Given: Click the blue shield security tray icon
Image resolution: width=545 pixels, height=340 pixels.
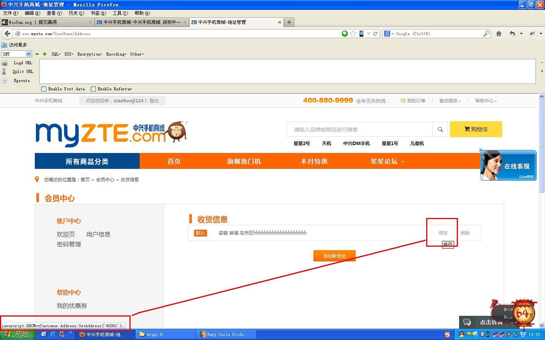Looking at the screenshot, I should pyautogui.click(x=523, y=334).
